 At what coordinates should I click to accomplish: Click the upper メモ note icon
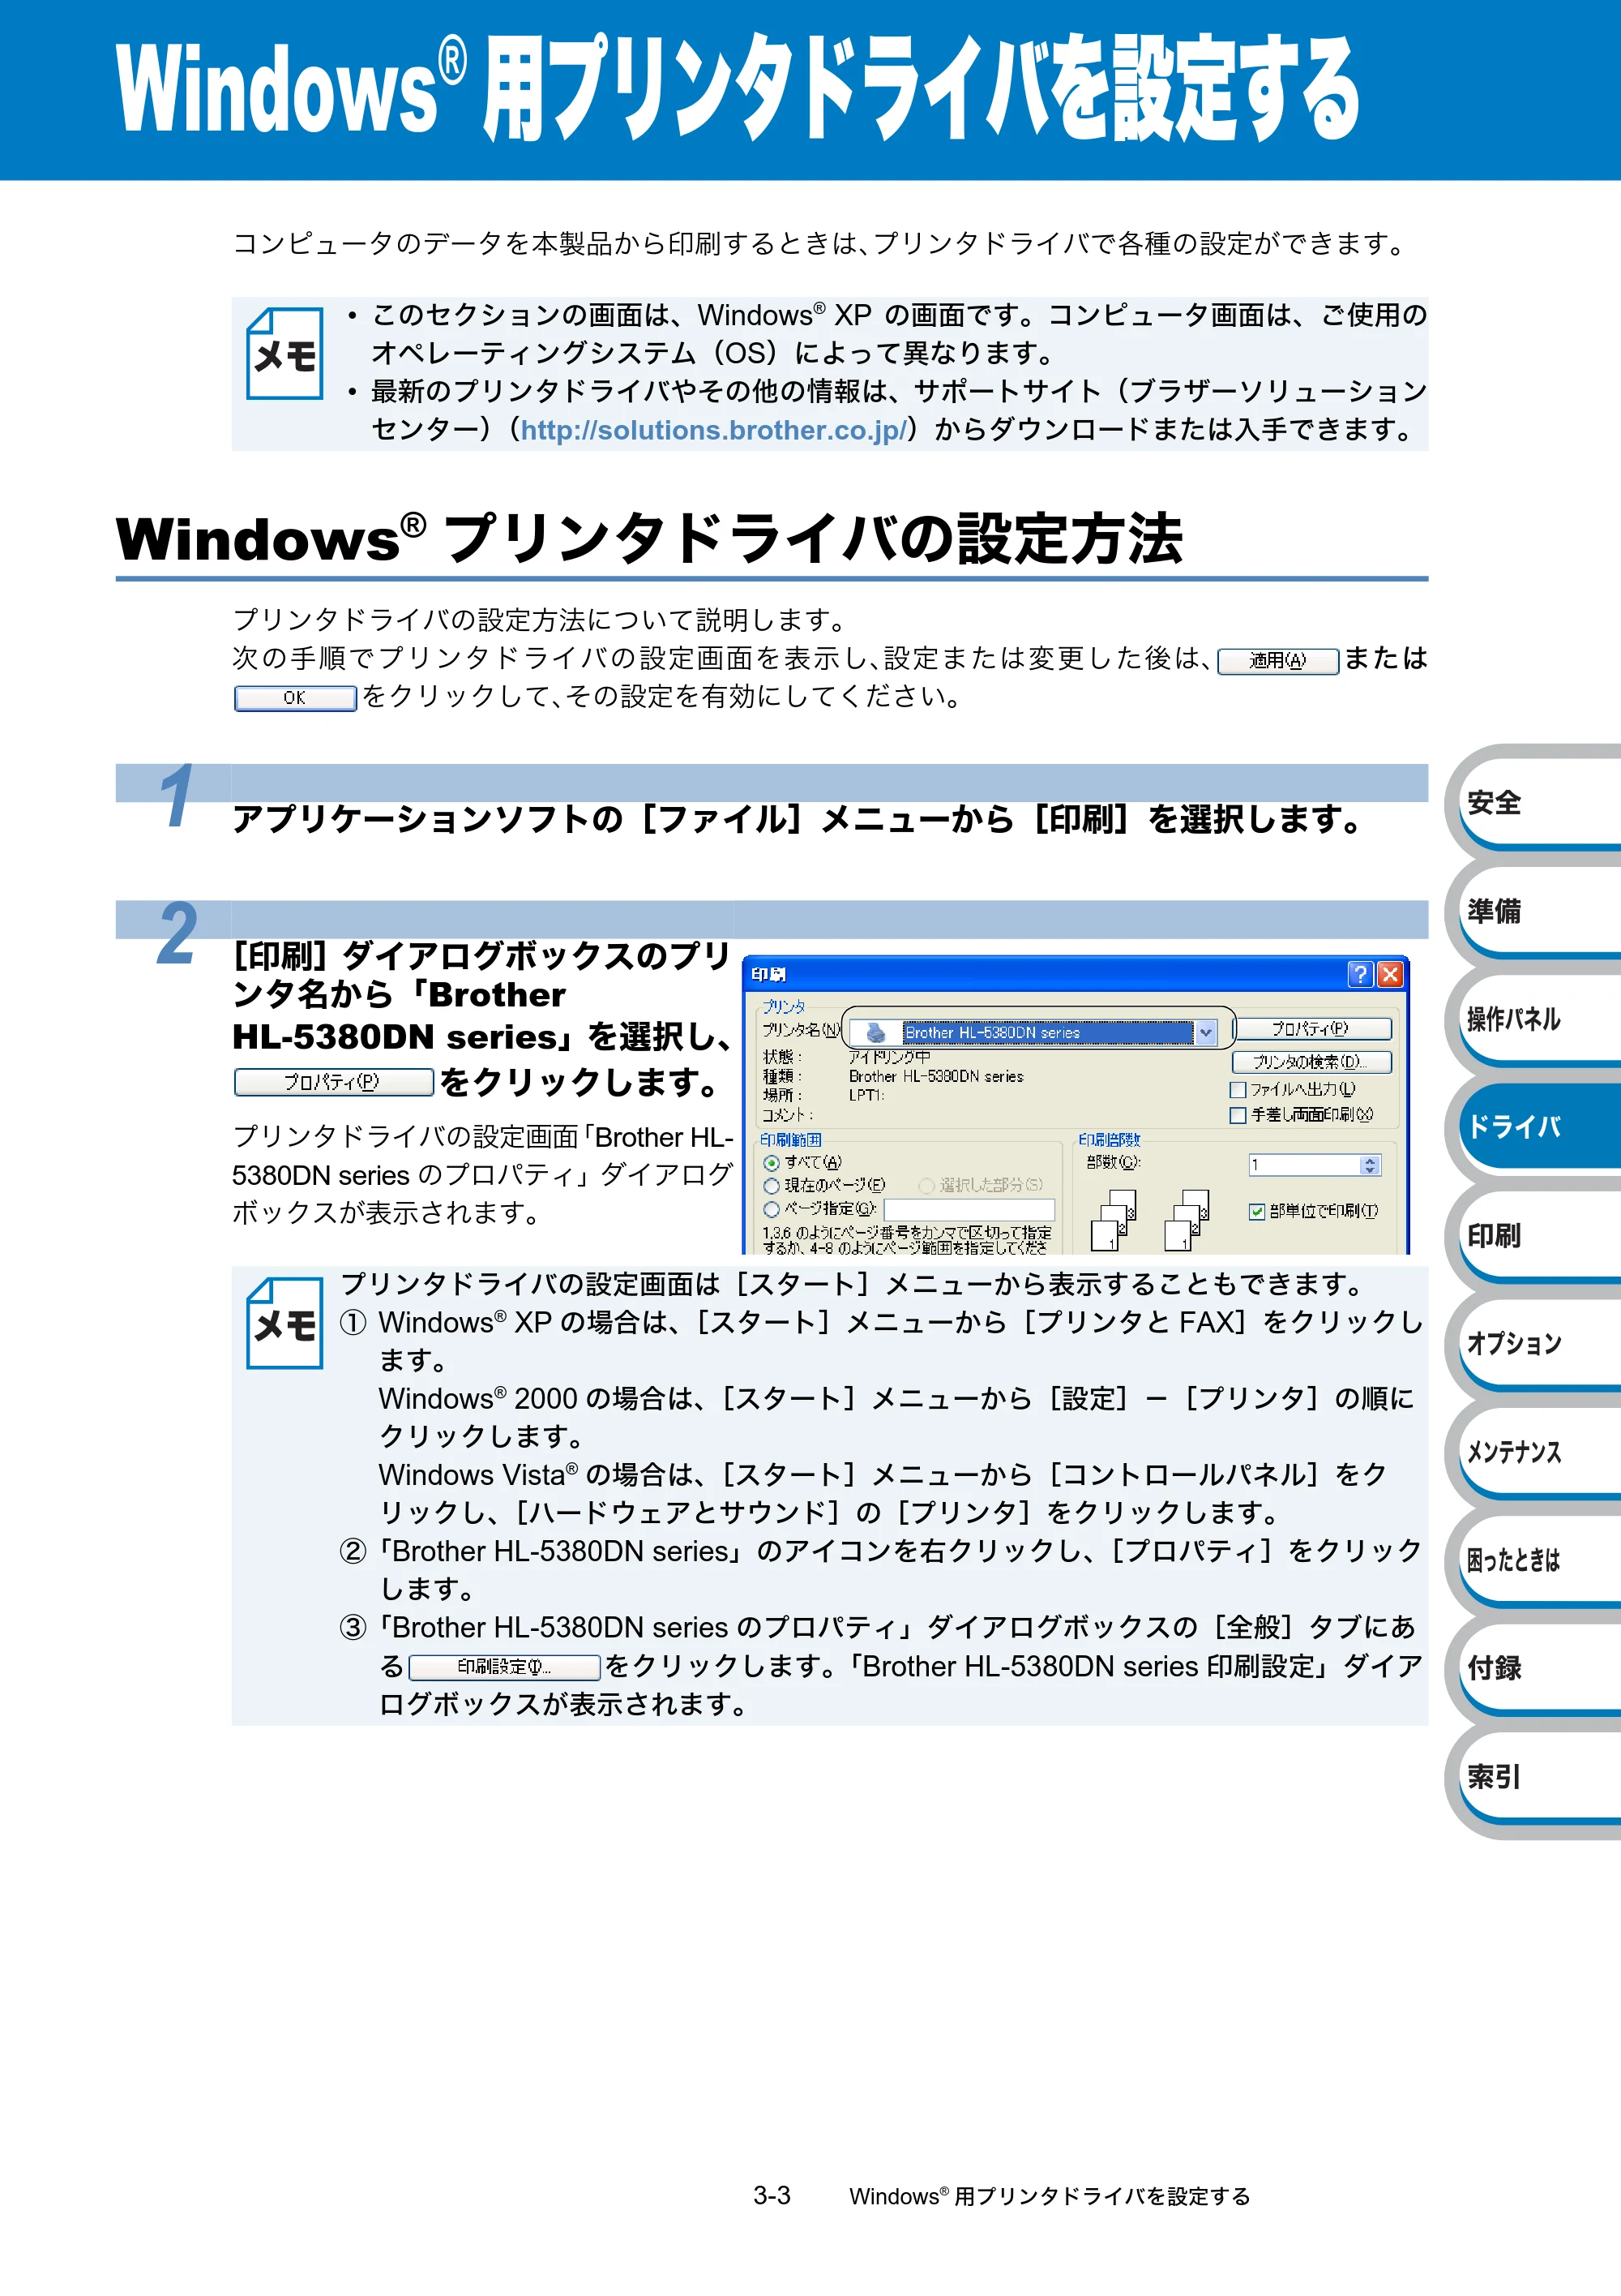coord(284,353)
